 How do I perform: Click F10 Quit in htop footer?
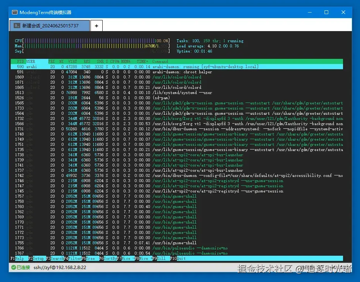pyautogui.click(x=178, y=258)
